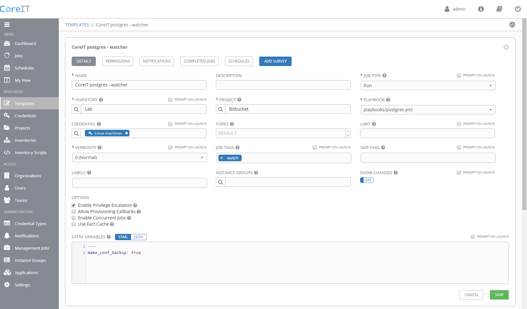Remove the watch job tag

pyautogui.click(x=222, y=158)
